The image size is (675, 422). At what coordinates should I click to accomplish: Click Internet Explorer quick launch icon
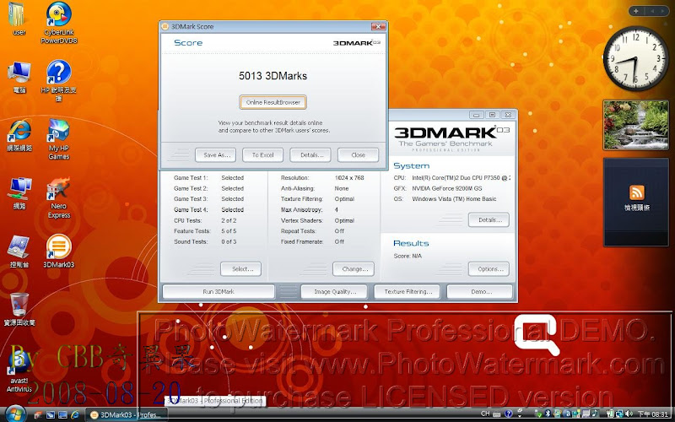tap(75, 414)
